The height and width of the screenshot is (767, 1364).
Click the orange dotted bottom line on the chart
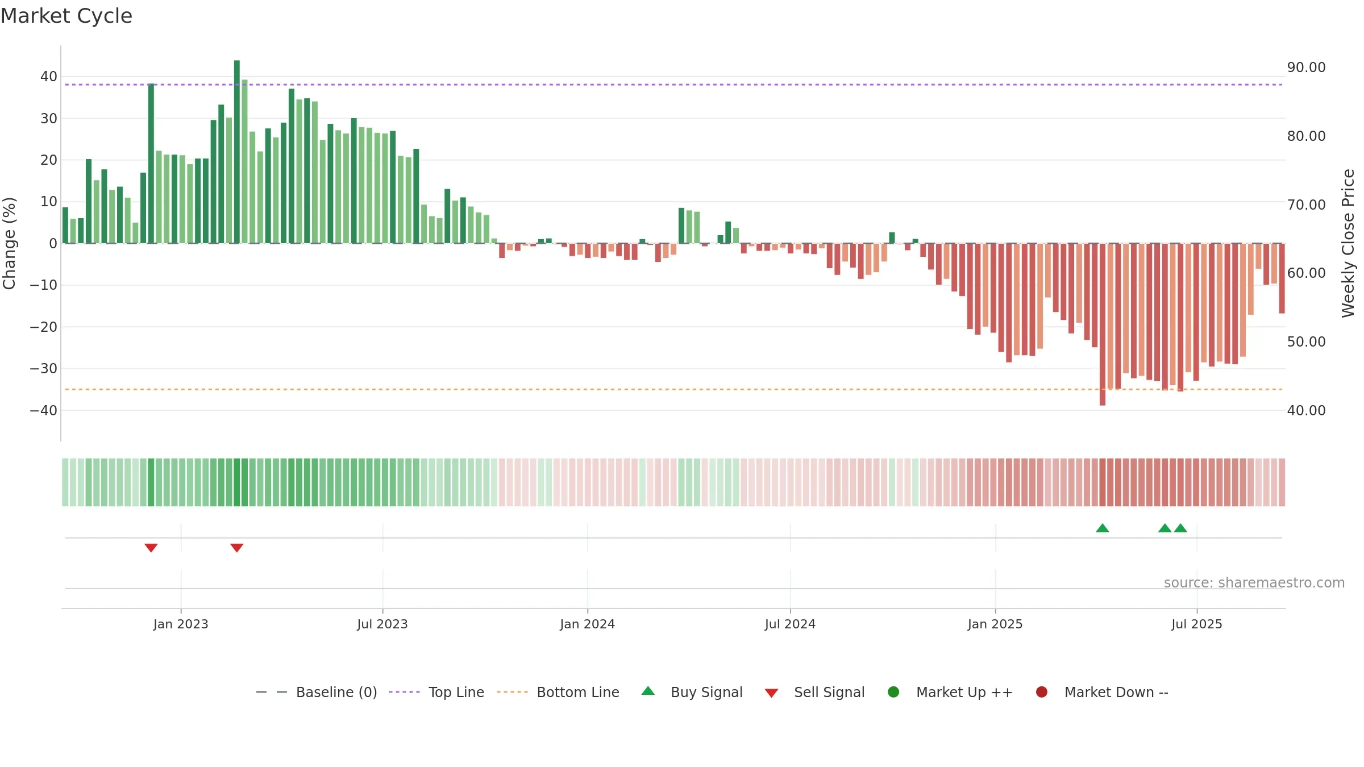click(673, 389)
